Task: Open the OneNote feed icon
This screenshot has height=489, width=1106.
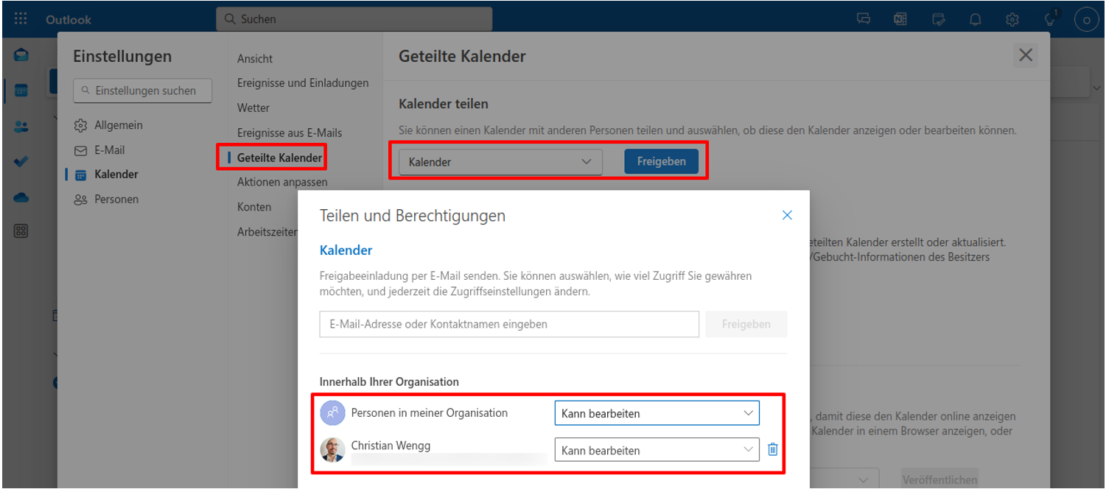Action: (x=900, y=19)
